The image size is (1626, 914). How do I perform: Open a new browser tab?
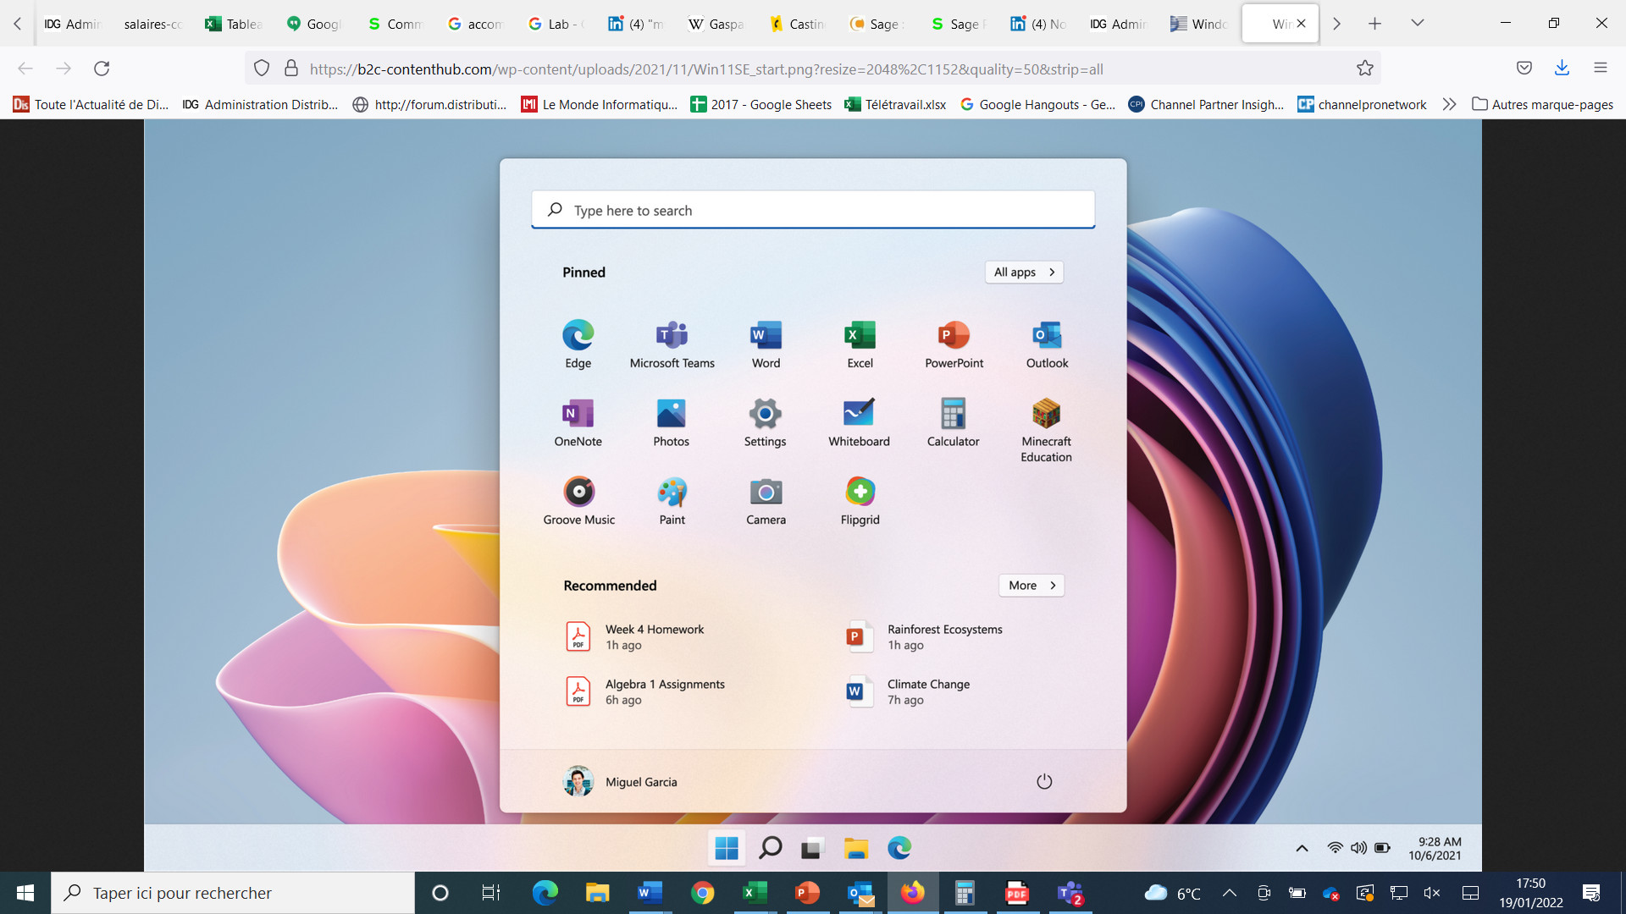(x=1374, y=24)
